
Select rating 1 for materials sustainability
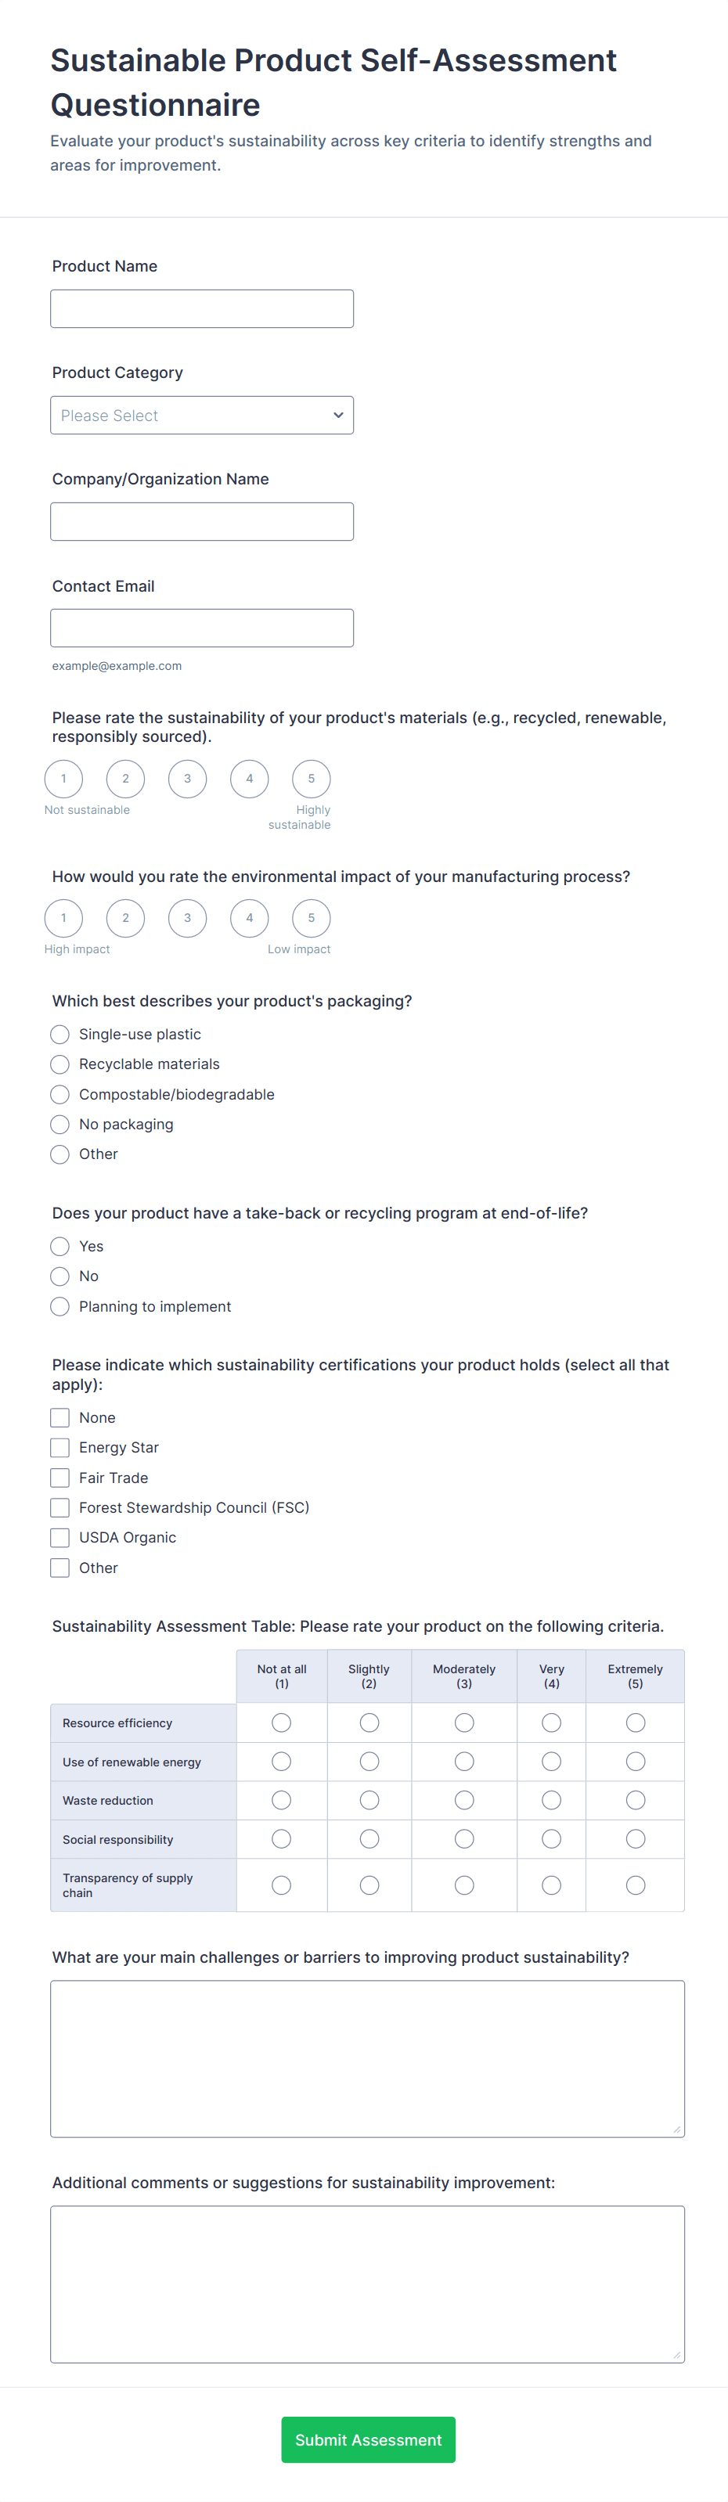pos(63,779)
